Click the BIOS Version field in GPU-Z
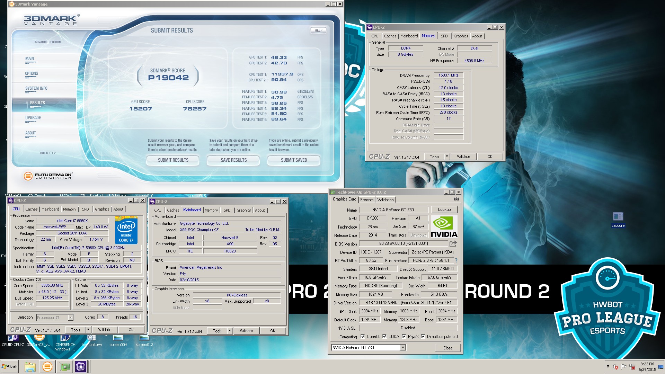The image size is (665, 374). point(403,243)
